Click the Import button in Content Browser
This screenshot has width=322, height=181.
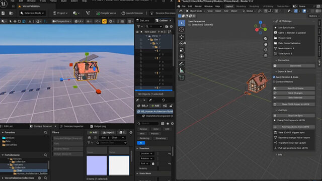[x=108, y=132]
